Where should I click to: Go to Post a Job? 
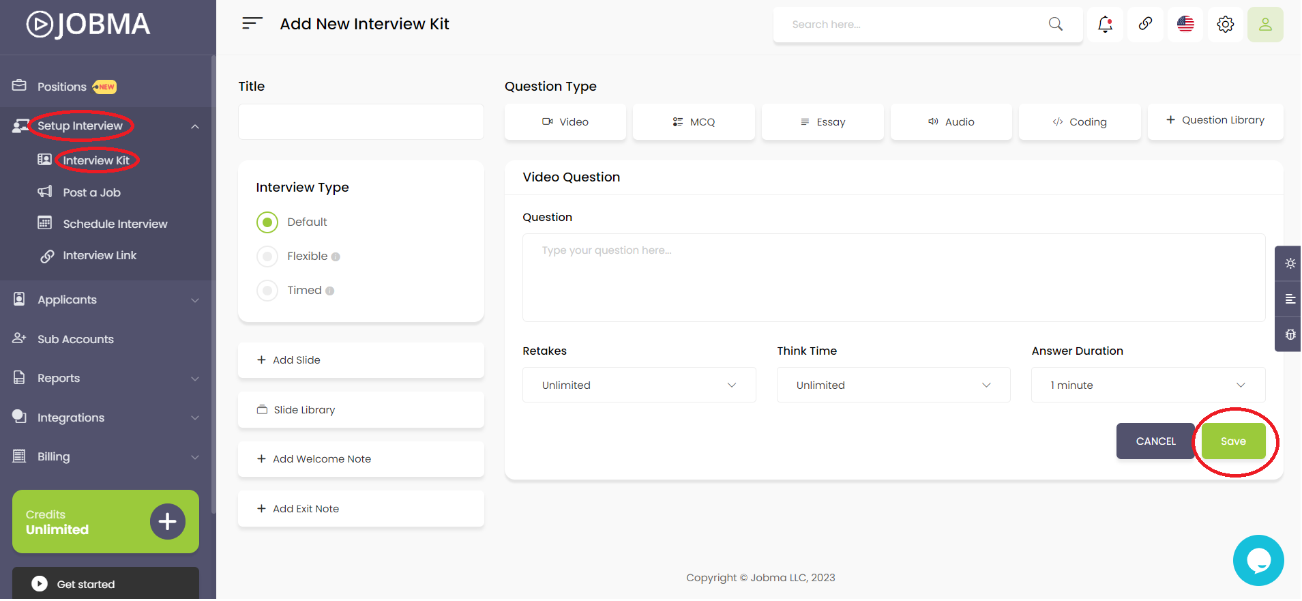92,192
